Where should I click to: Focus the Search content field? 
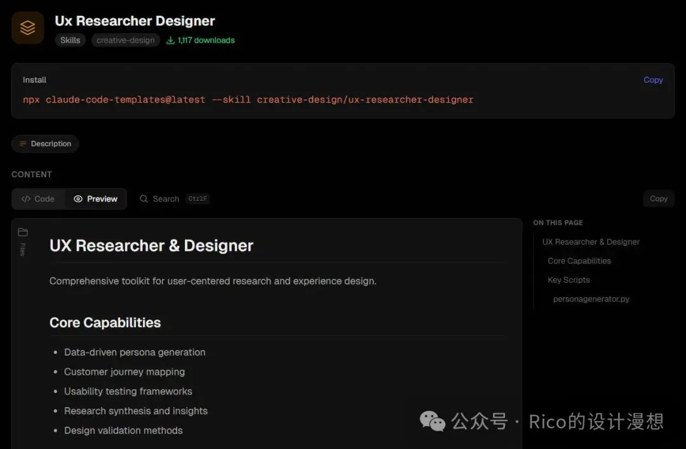tap(166, 199)
